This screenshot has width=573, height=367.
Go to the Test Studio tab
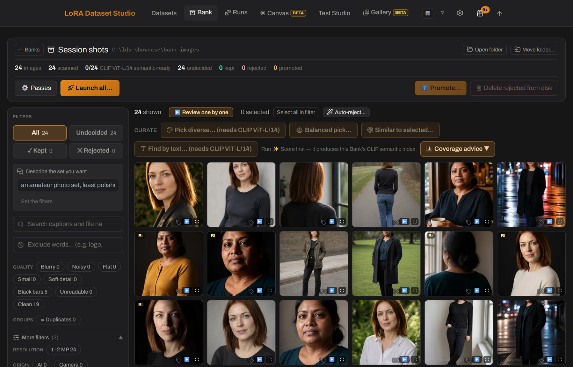(334, 13)
